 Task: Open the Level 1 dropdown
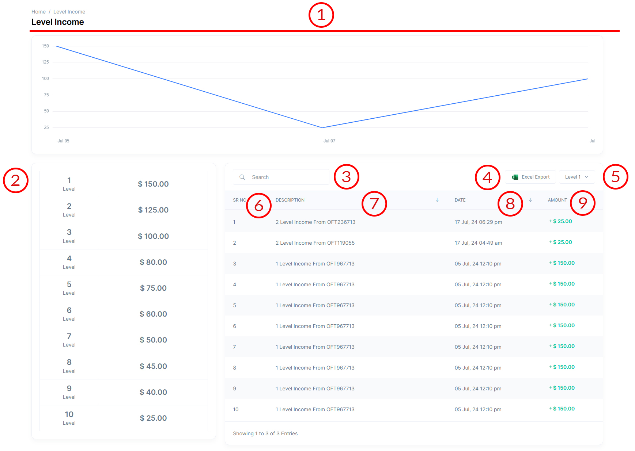577,177
